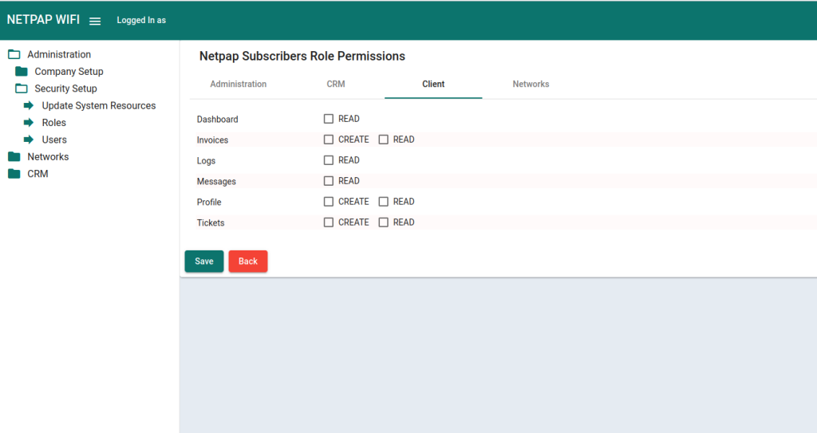Screen dimensions: 817x433
Task: Enable READ permission for Invoices
Action: (384, 140)
